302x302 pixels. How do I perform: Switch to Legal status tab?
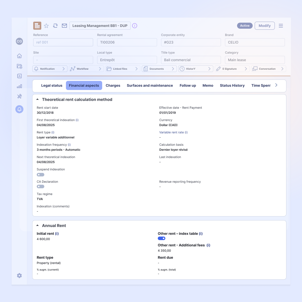pyautogui.click(x=52, y=86)
